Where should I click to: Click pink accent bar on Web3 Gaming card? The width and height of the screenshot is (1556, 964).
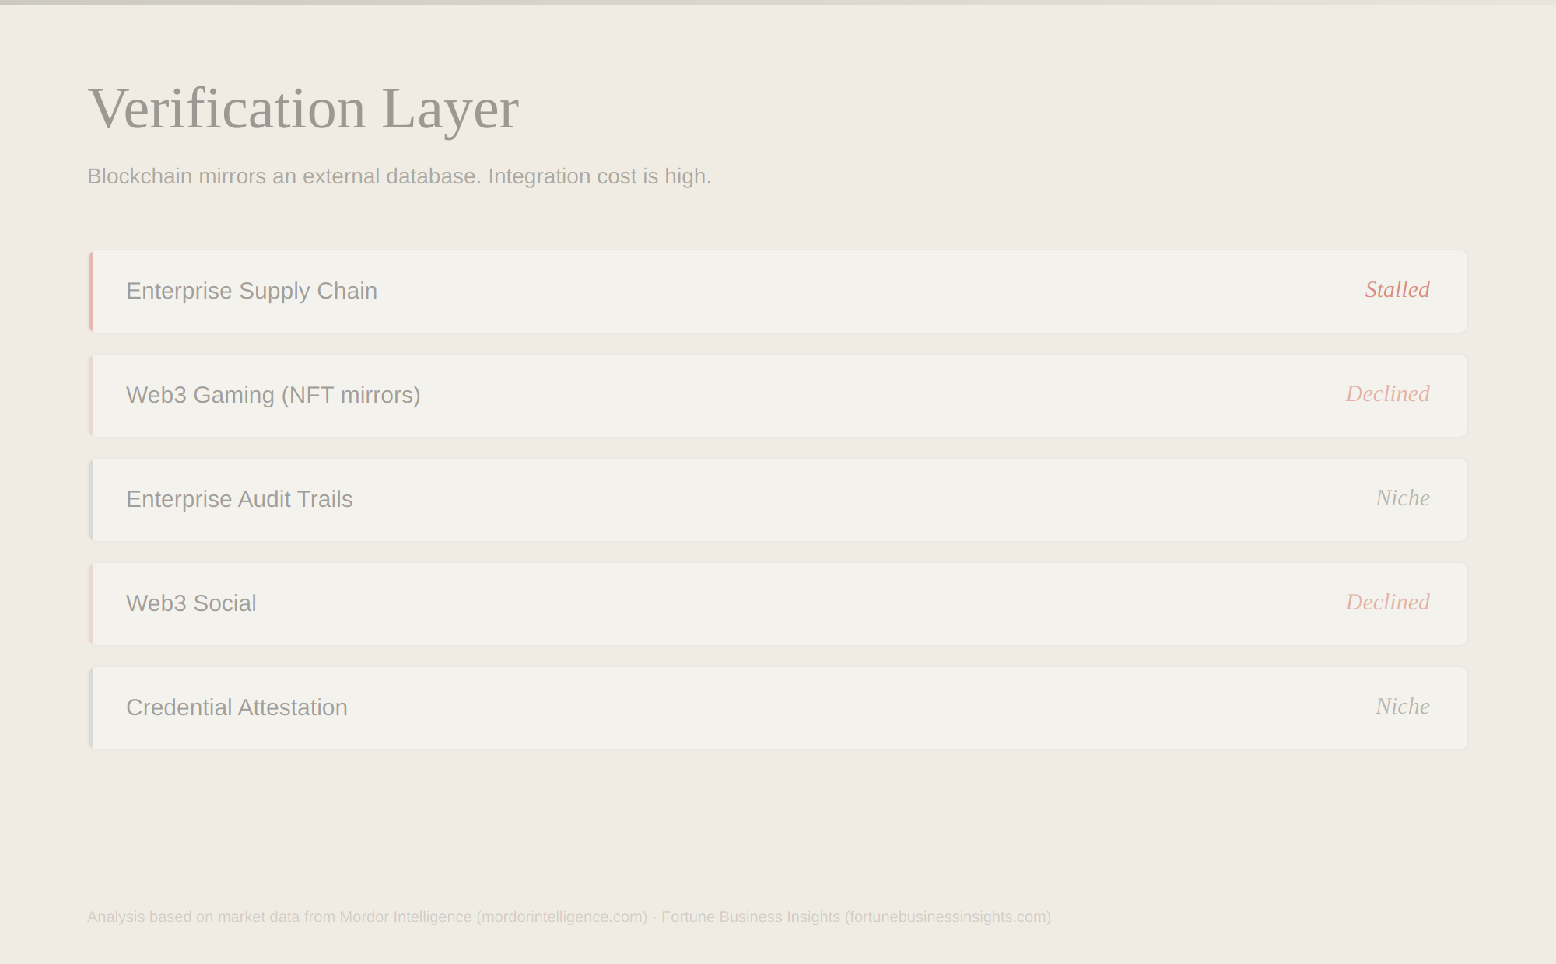coord(91,396)
